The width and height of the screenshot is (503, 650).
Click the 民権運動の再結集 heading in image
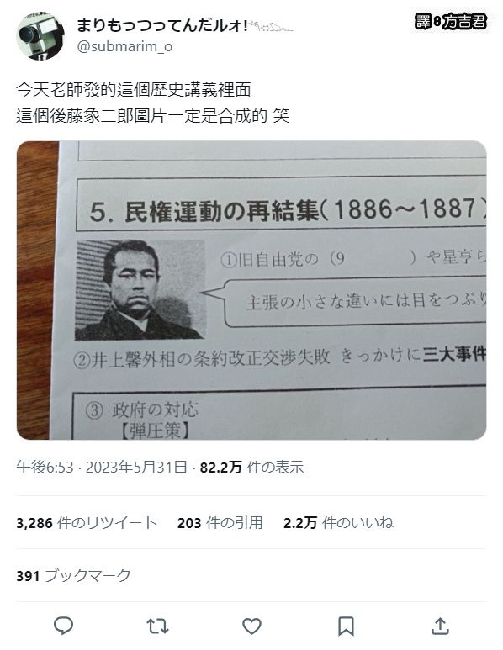tap(222, 211)
